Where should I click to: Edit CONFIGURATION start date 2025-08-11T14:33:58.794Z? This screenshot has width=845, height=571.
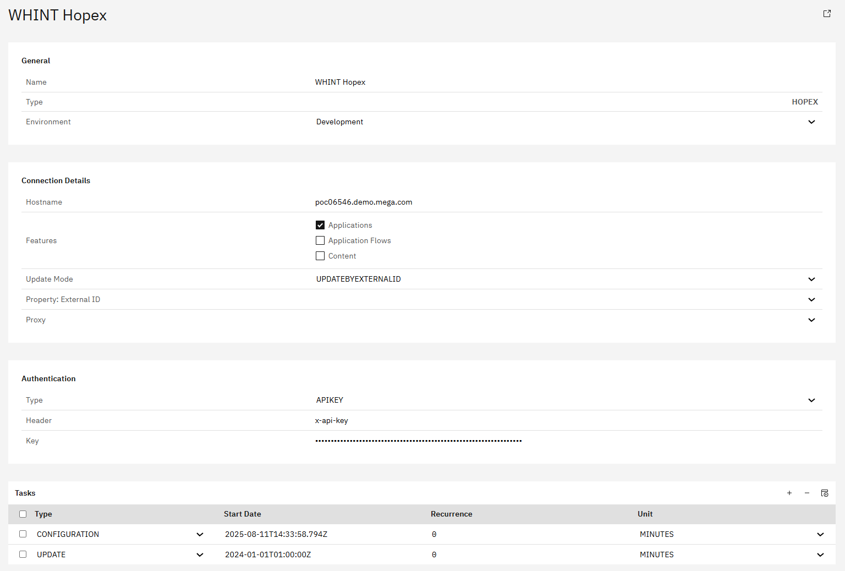(x=324, y=534)
